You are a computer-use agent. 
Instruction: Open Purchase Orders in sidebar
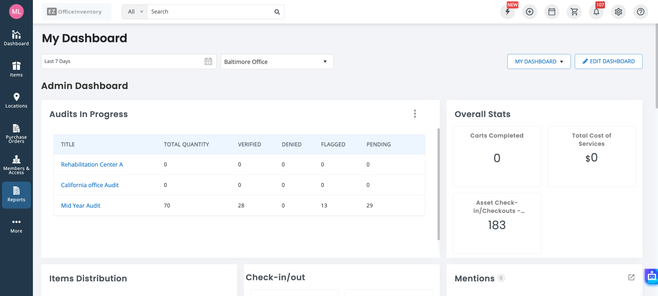click(16, 133)
